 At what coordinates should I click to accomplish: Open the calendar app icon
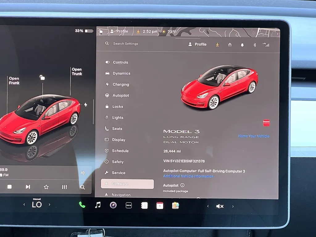point(160,206)
